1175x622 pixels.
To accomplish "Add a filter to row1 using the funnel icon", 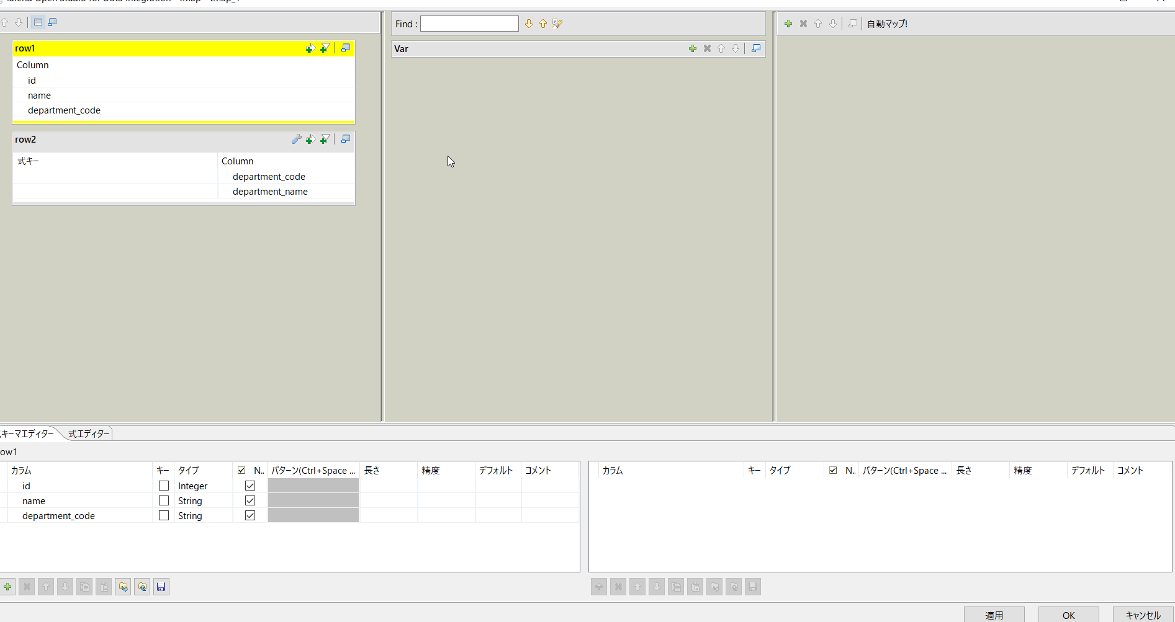I will tap(325, 48).
